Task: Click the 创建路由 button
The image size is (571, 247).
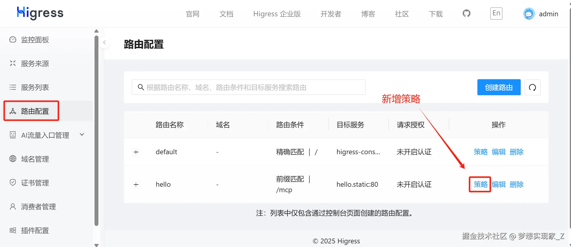Action: 499,87
